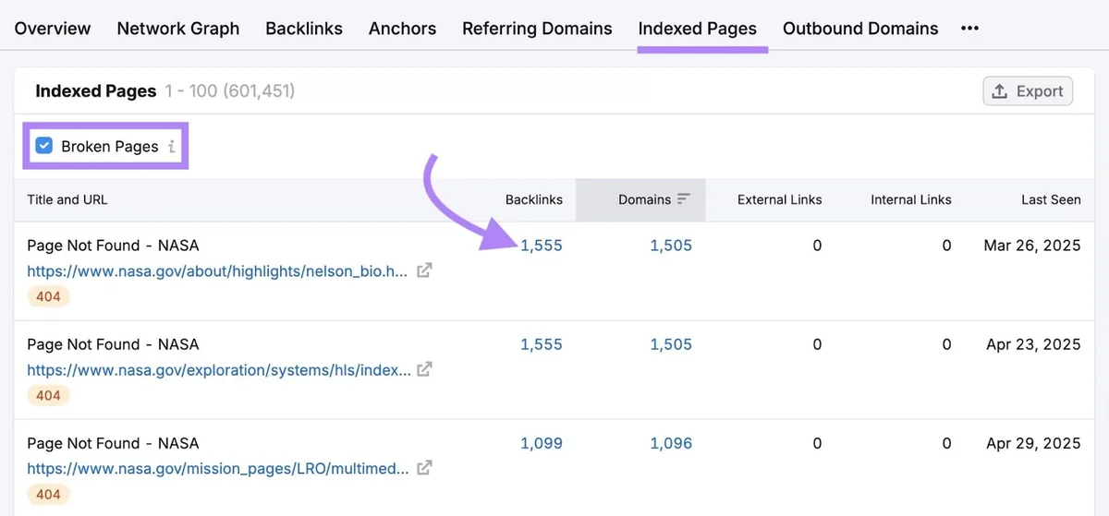Click the 1,099 backlinks value
Viewport: 1109px width, 516px height.
tap(542, 443)
